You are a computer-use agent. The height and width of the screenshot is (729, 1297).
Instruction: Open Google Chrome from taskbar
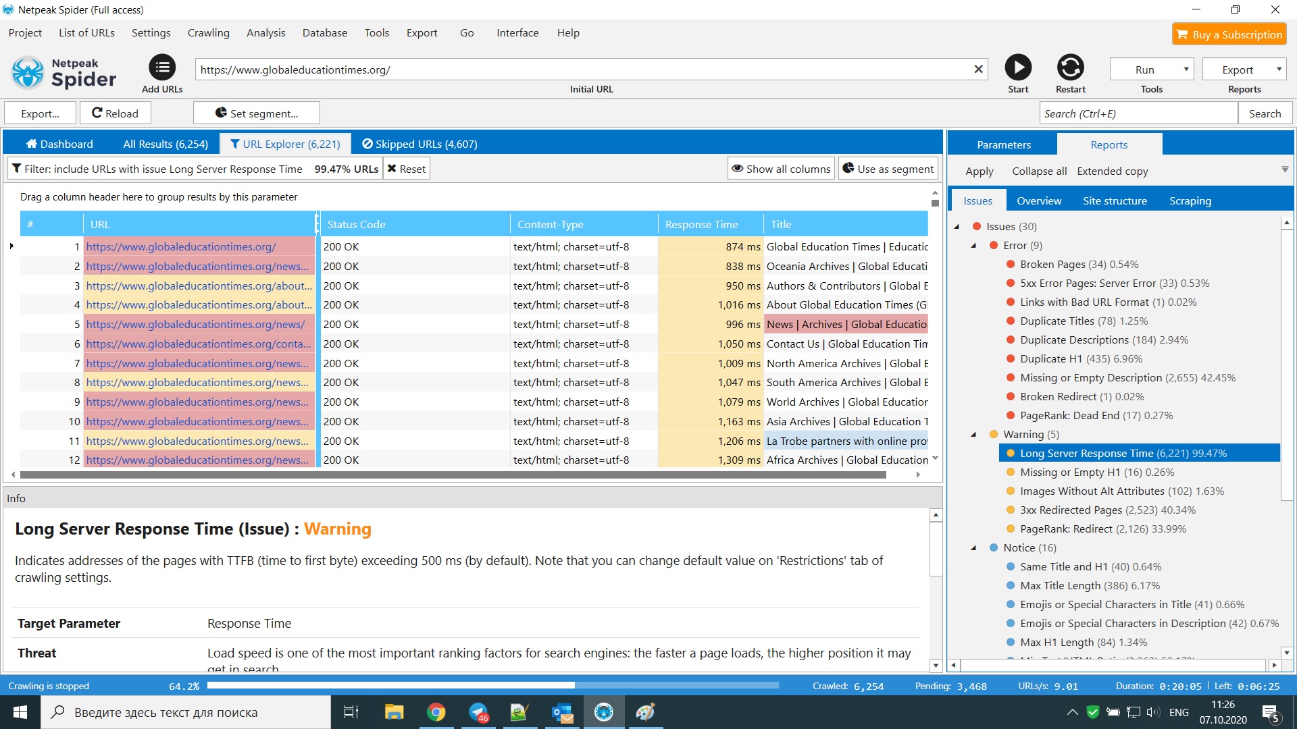pos(436,712)
